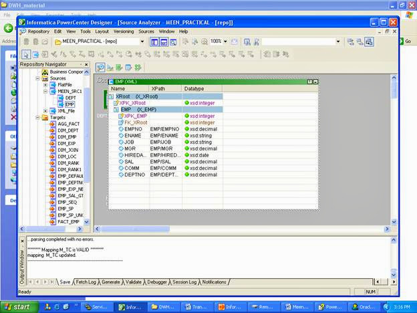
Task: Open the 100% zoom level dropdown
Action: click(x=225, y=41)
